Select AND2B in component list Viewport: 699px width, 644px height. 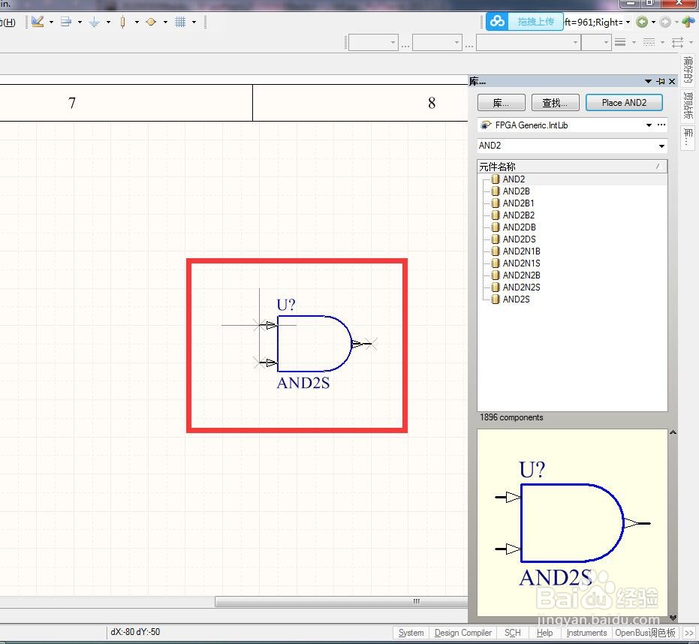517,191
